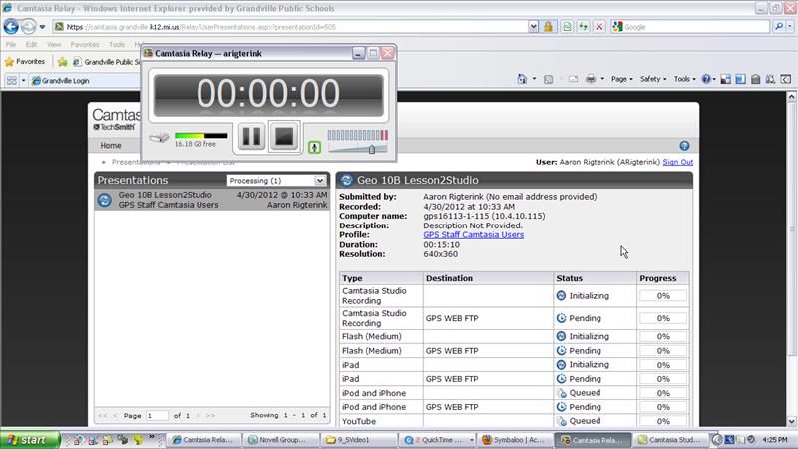Click the RSS feeds icon

coord(548,79)
